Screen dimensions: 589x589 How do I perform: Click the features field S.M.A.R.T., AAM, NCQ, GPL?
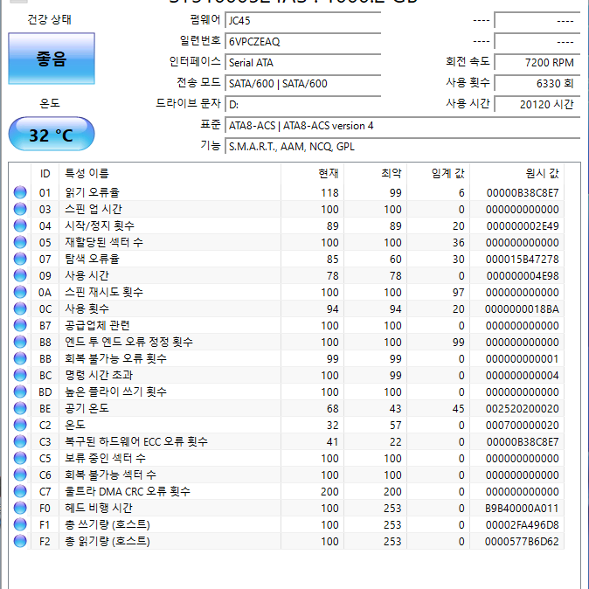[x=402, y=147]
